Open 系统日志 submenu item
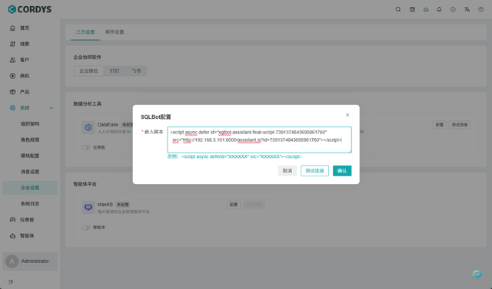This screenshot has width=492, height=289. 30,204
